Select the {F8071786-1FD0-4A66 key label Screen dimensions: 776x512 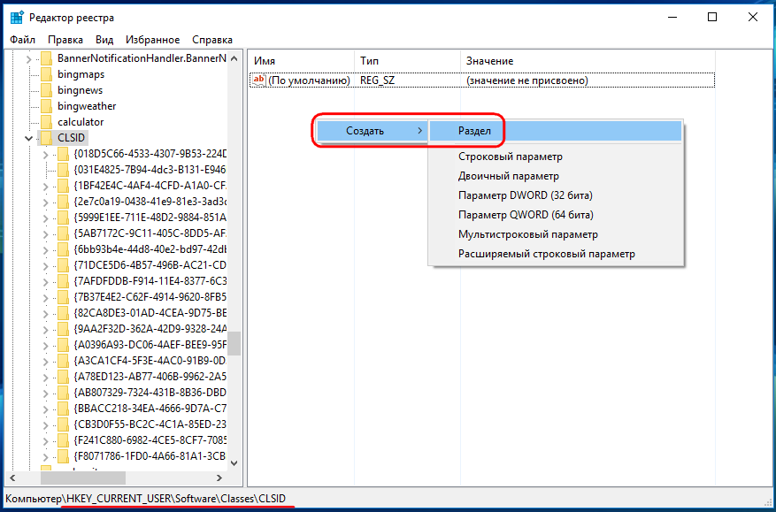tap(150, 456)
